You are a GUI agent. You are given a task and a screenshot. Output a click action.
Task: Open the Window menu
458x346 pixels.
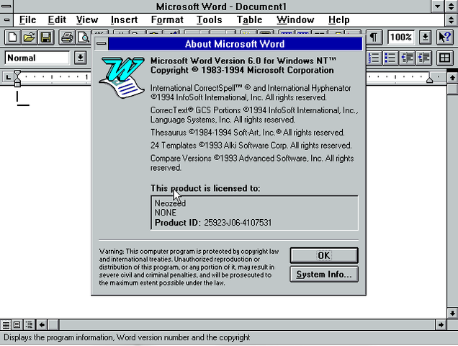pyautogui.click(x=295, y=20)
